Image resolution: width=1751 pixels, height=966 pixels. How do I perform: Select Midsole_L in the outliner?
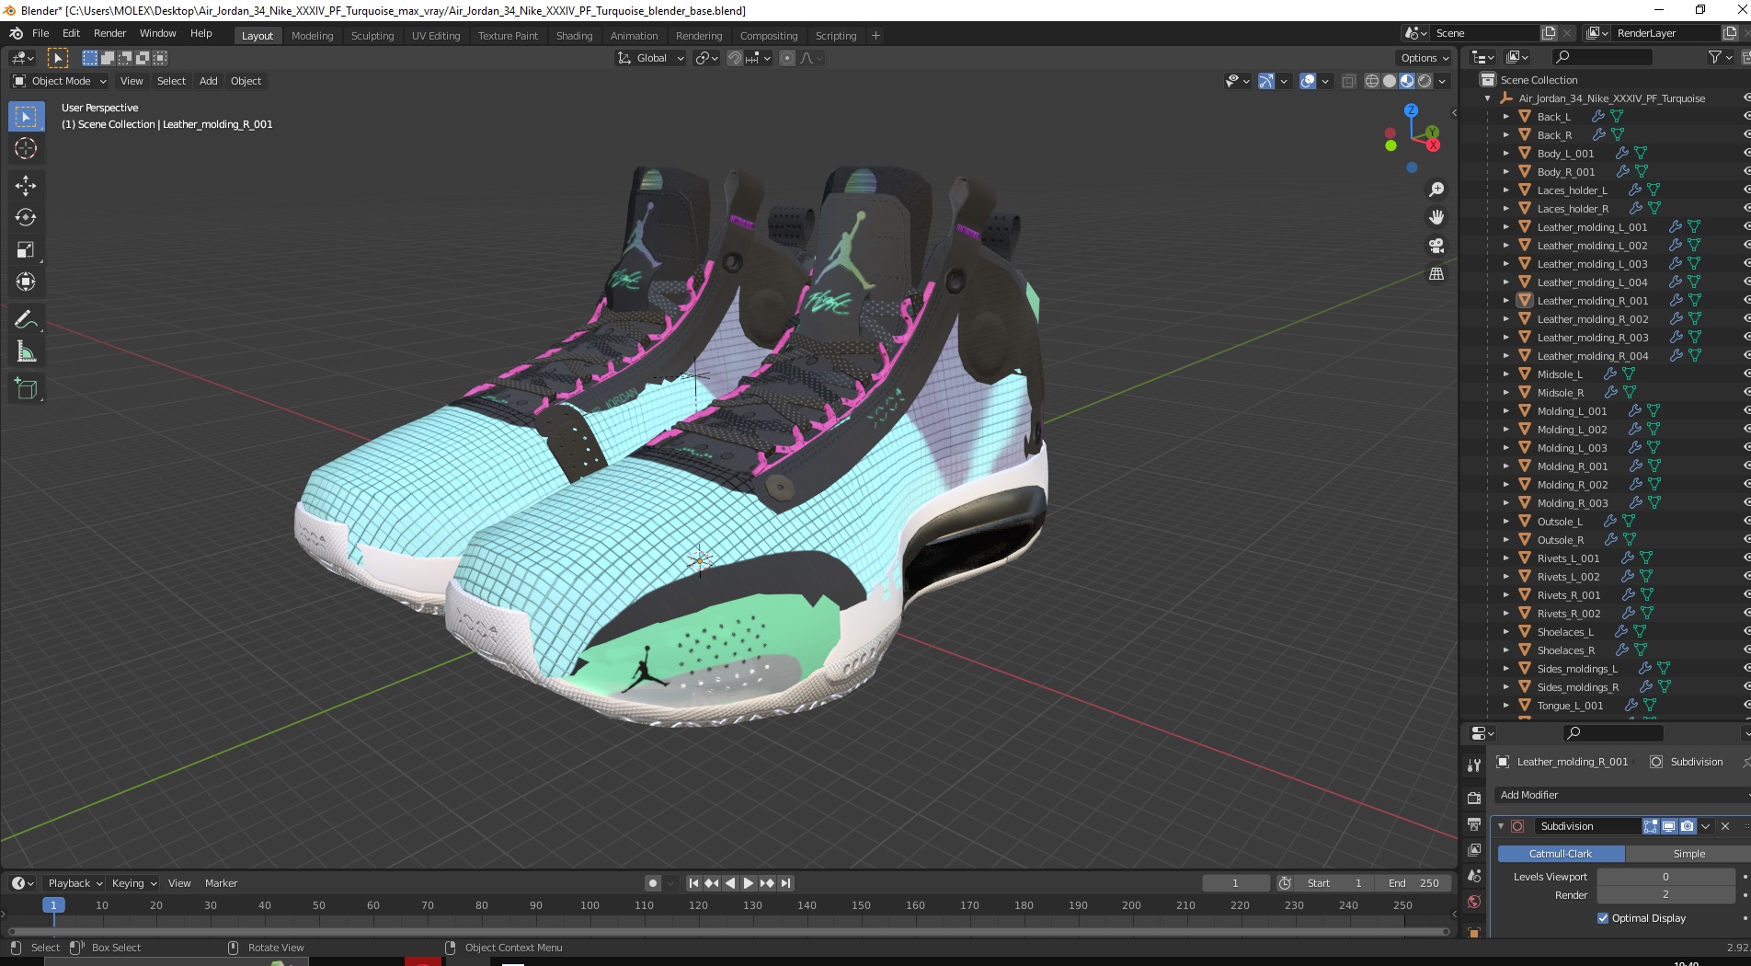pos(1560,374)
